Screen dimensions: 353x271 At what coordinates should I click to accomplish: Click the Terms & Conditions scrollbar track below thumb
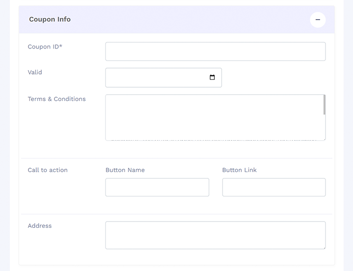click(x=325, y=127)
